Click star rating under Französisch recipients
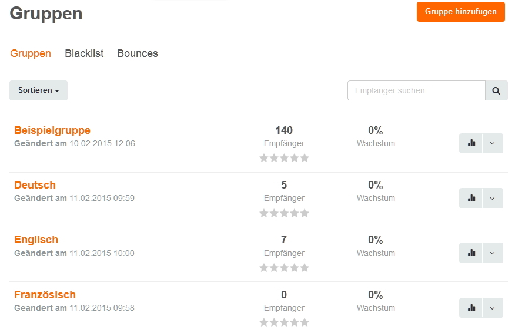Image resolution: width=515 pixels, height=333 pixels. (284, 322)
